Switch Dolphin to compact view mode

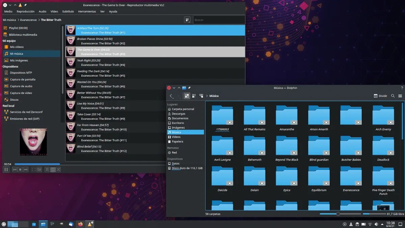194,96
